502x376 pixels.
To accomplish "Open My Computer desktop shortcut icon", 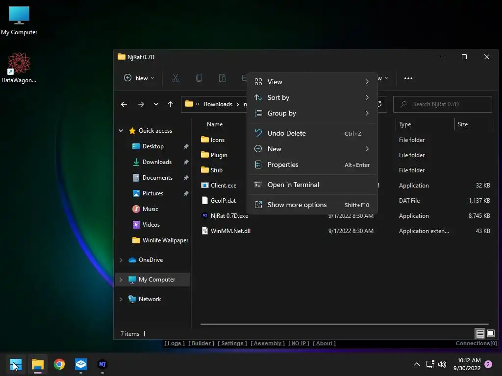I will [19, 21].
